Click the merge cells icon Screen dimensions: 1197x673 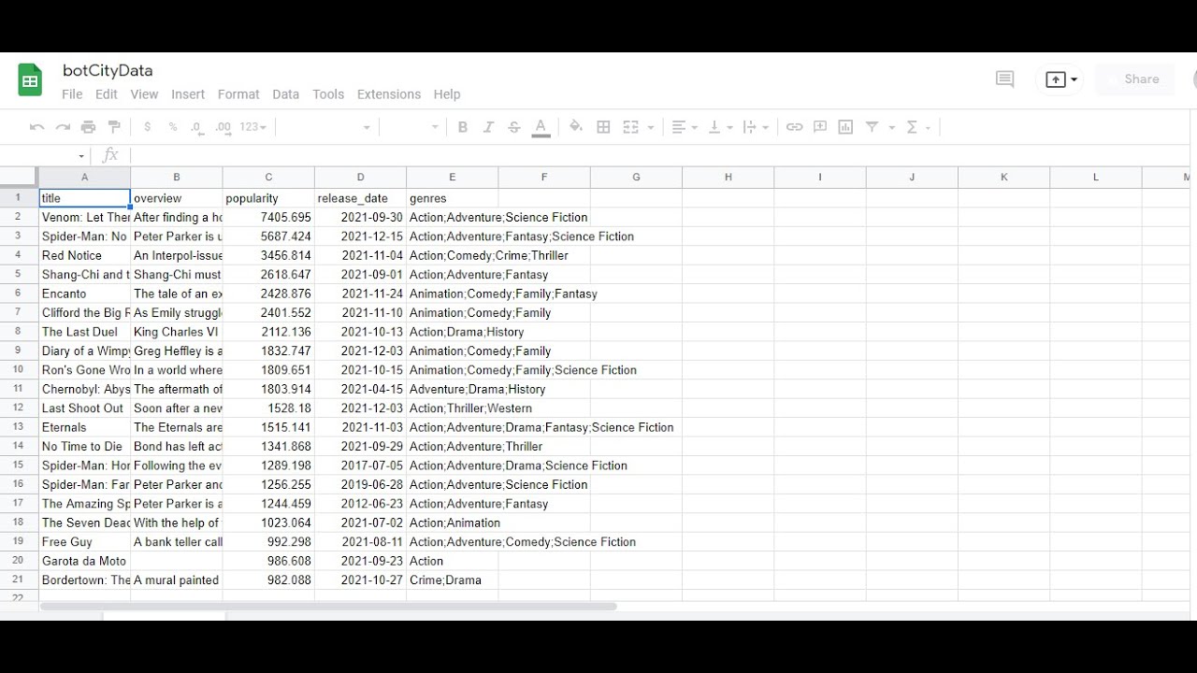(631, 127)
